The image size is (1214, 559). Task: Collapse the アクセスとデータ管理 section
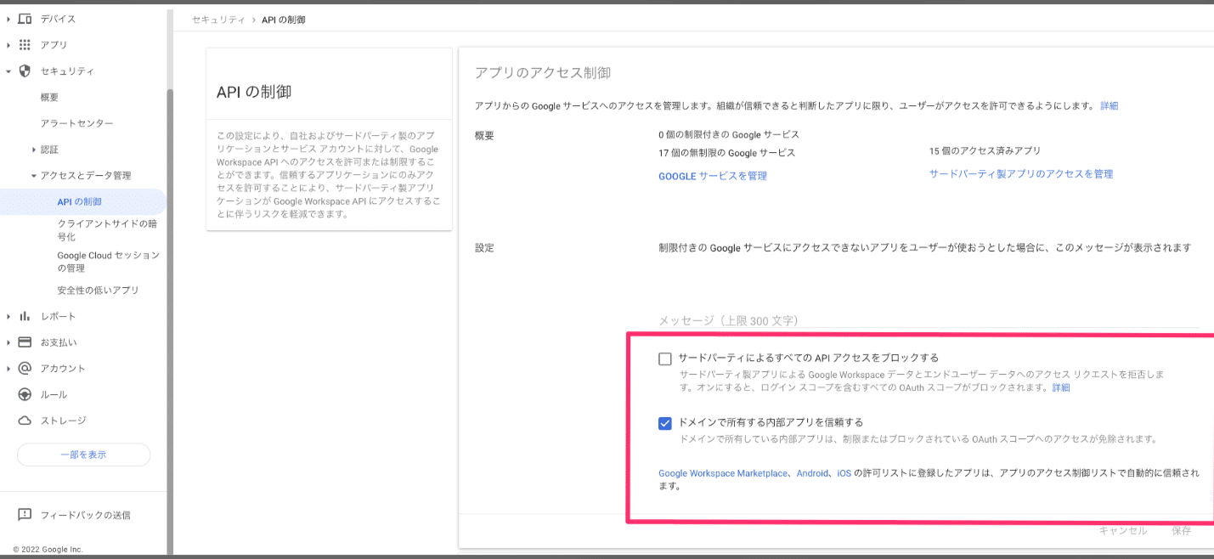pyautogui.click(x=33, y=176)
